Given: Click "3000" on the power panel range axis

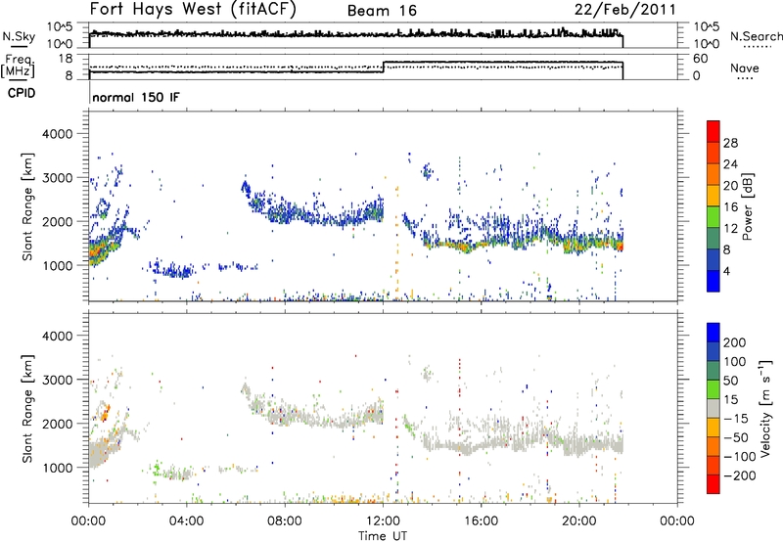Looking at the screenshot, I should point(57,178).
